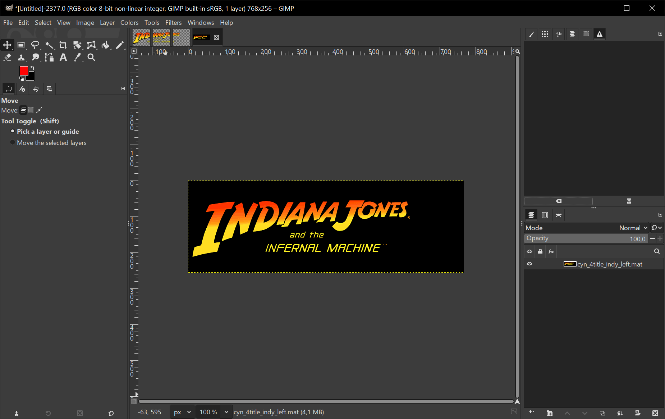This screenshot has height=419, width=665.
Task: Select the Rectangle Select tool
Action: coord(21,45)
